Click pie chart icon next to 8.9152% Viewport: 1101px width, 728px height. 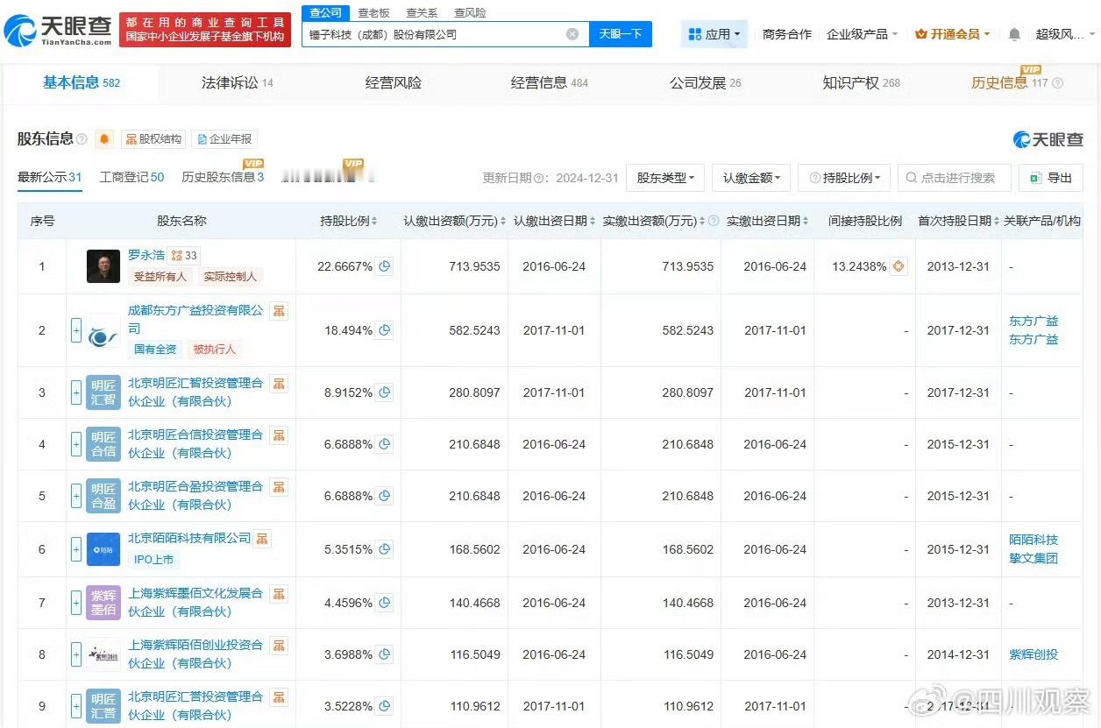coord(384,392)
